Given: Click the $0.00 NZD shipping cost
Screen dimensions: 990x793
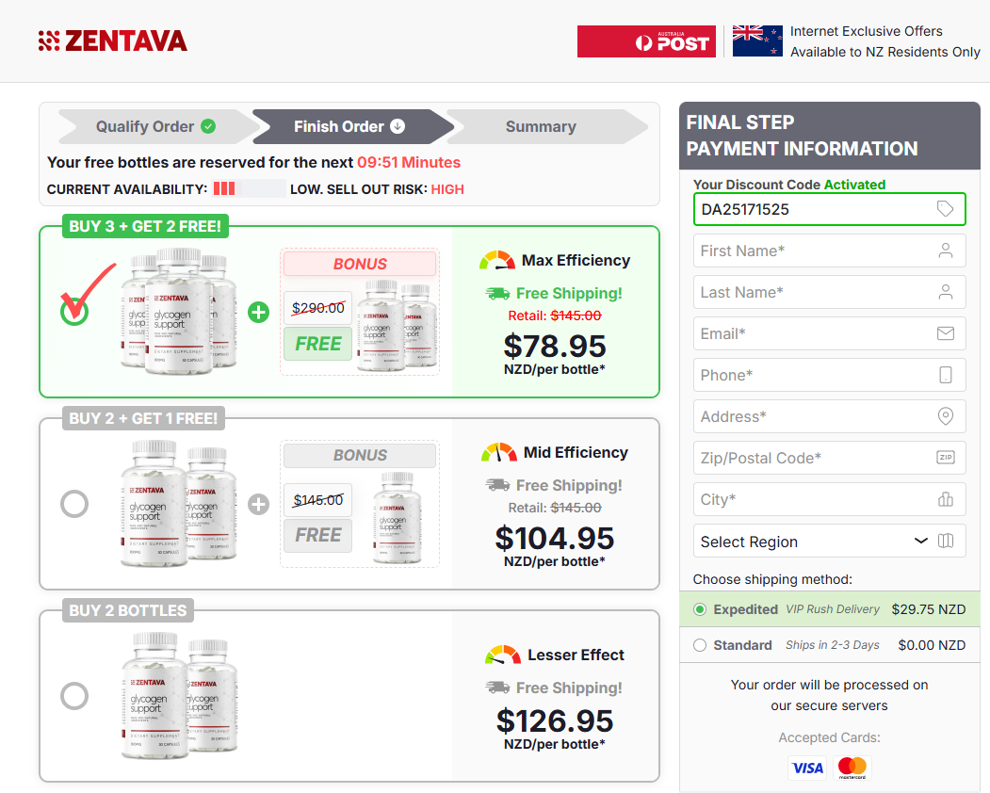Looking at the screenshot, I should tap(932, 645).
